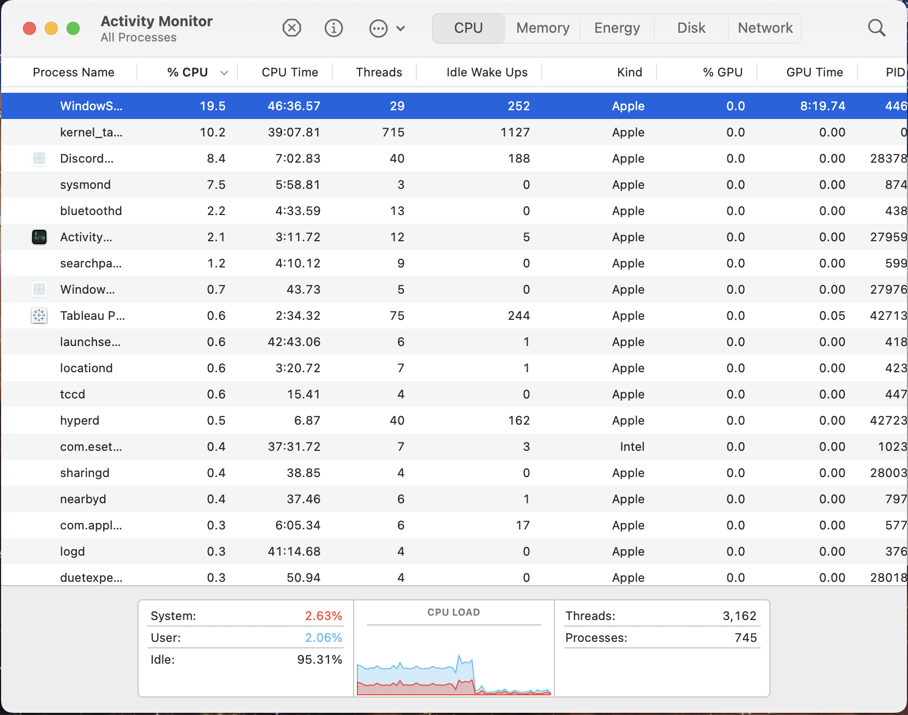Toggle sort direction arrow on % CPU
Viewport: 908px width, 715px height.
click(224, 73)
